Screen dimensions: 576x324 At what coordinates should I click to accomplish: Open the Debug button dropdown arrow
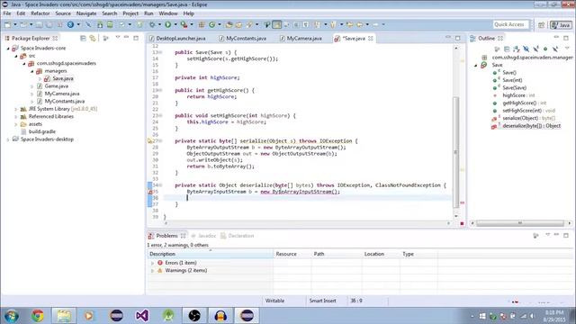[x=159, y=24]
